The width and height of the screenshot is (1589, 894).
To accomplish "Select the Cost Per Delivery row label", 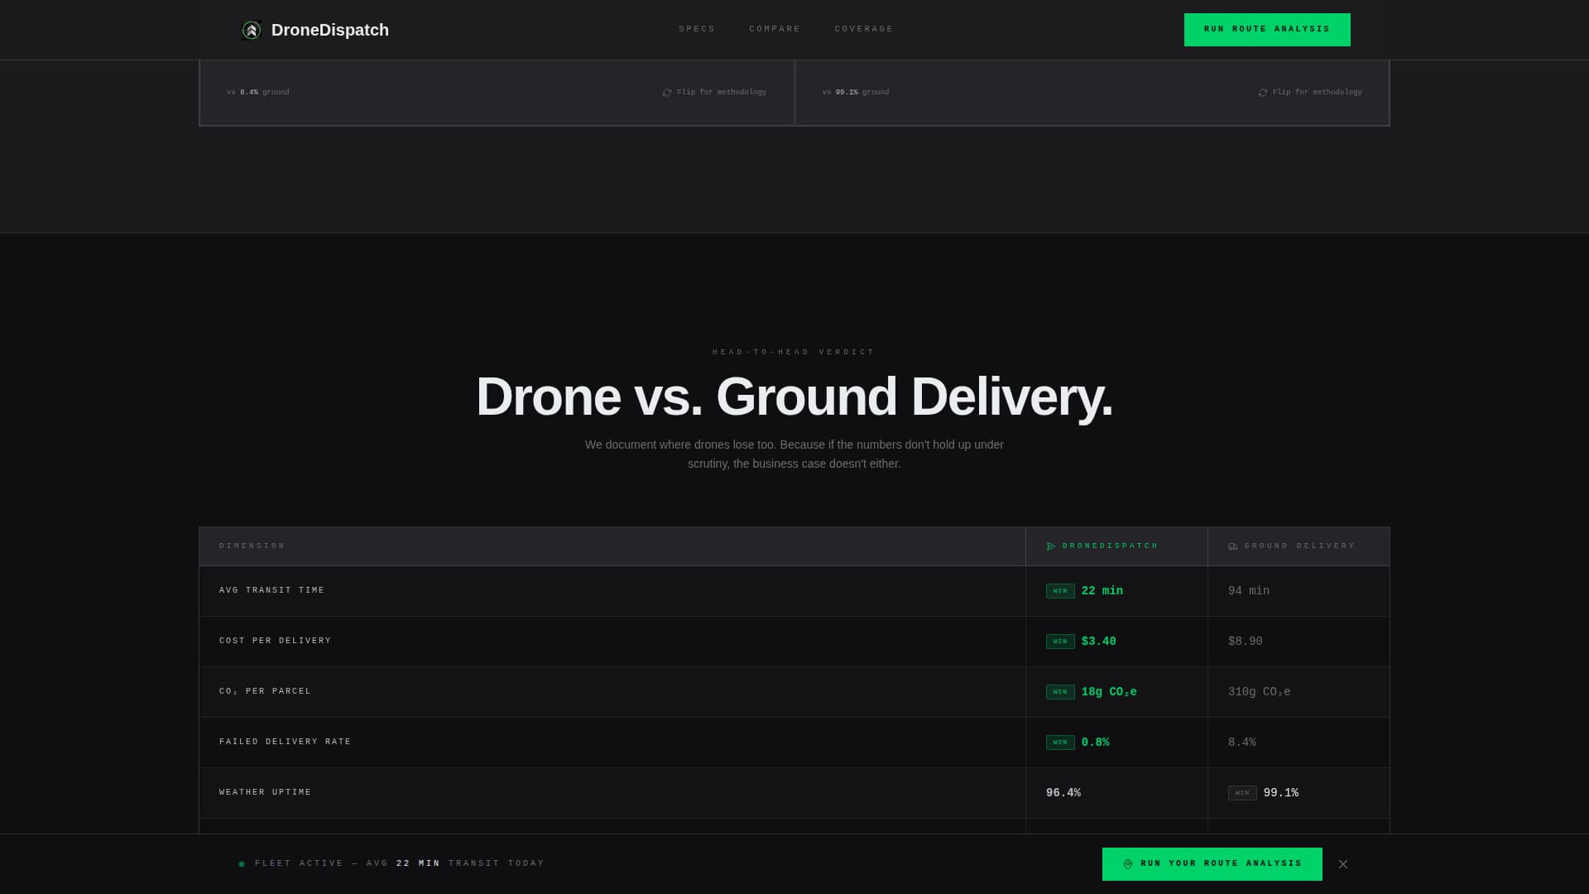I will [x=276, y=641].
